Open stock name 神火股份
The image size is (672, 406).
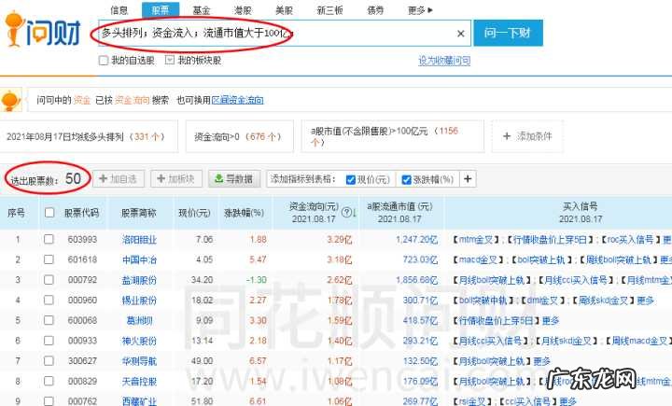[x=139, y=341]
